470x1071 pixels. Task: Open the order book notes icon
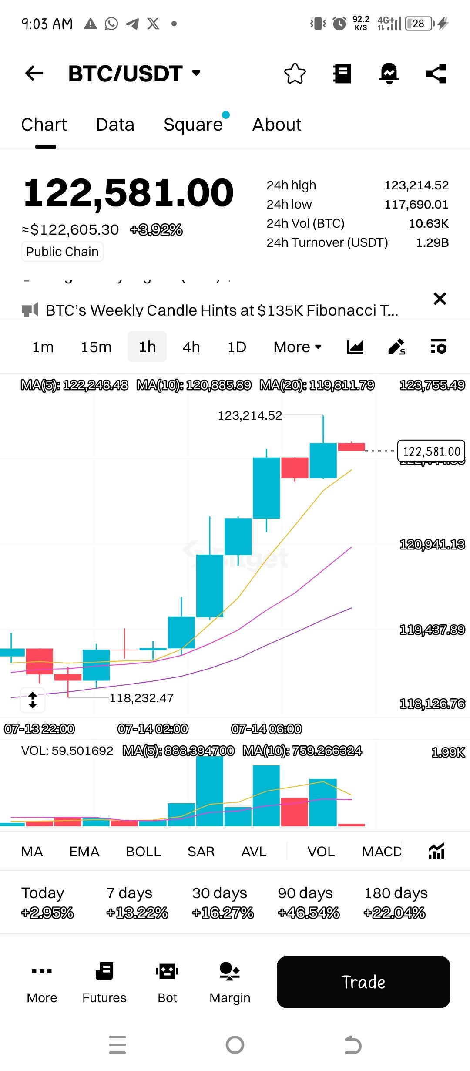point(342,73)
